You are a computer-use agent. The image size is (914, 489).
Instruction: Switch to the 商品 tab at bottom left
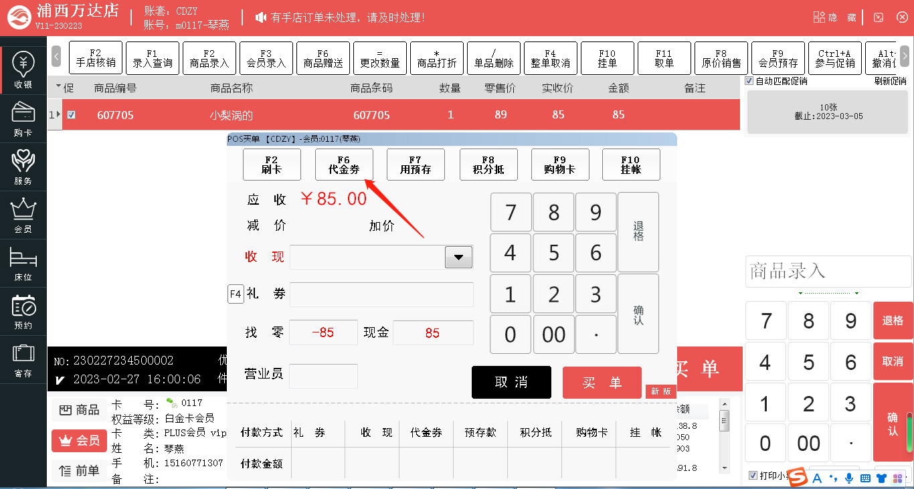[x=80, y=410]
